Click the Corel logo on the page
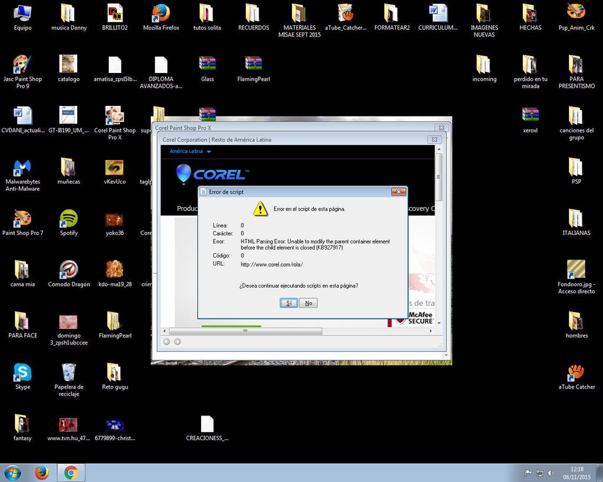 click(211, 174)
